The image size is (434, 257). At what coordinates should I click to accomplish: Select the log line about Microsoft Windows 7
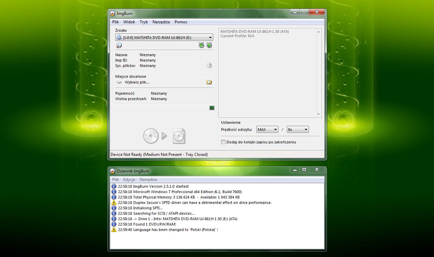click(180, 192)
